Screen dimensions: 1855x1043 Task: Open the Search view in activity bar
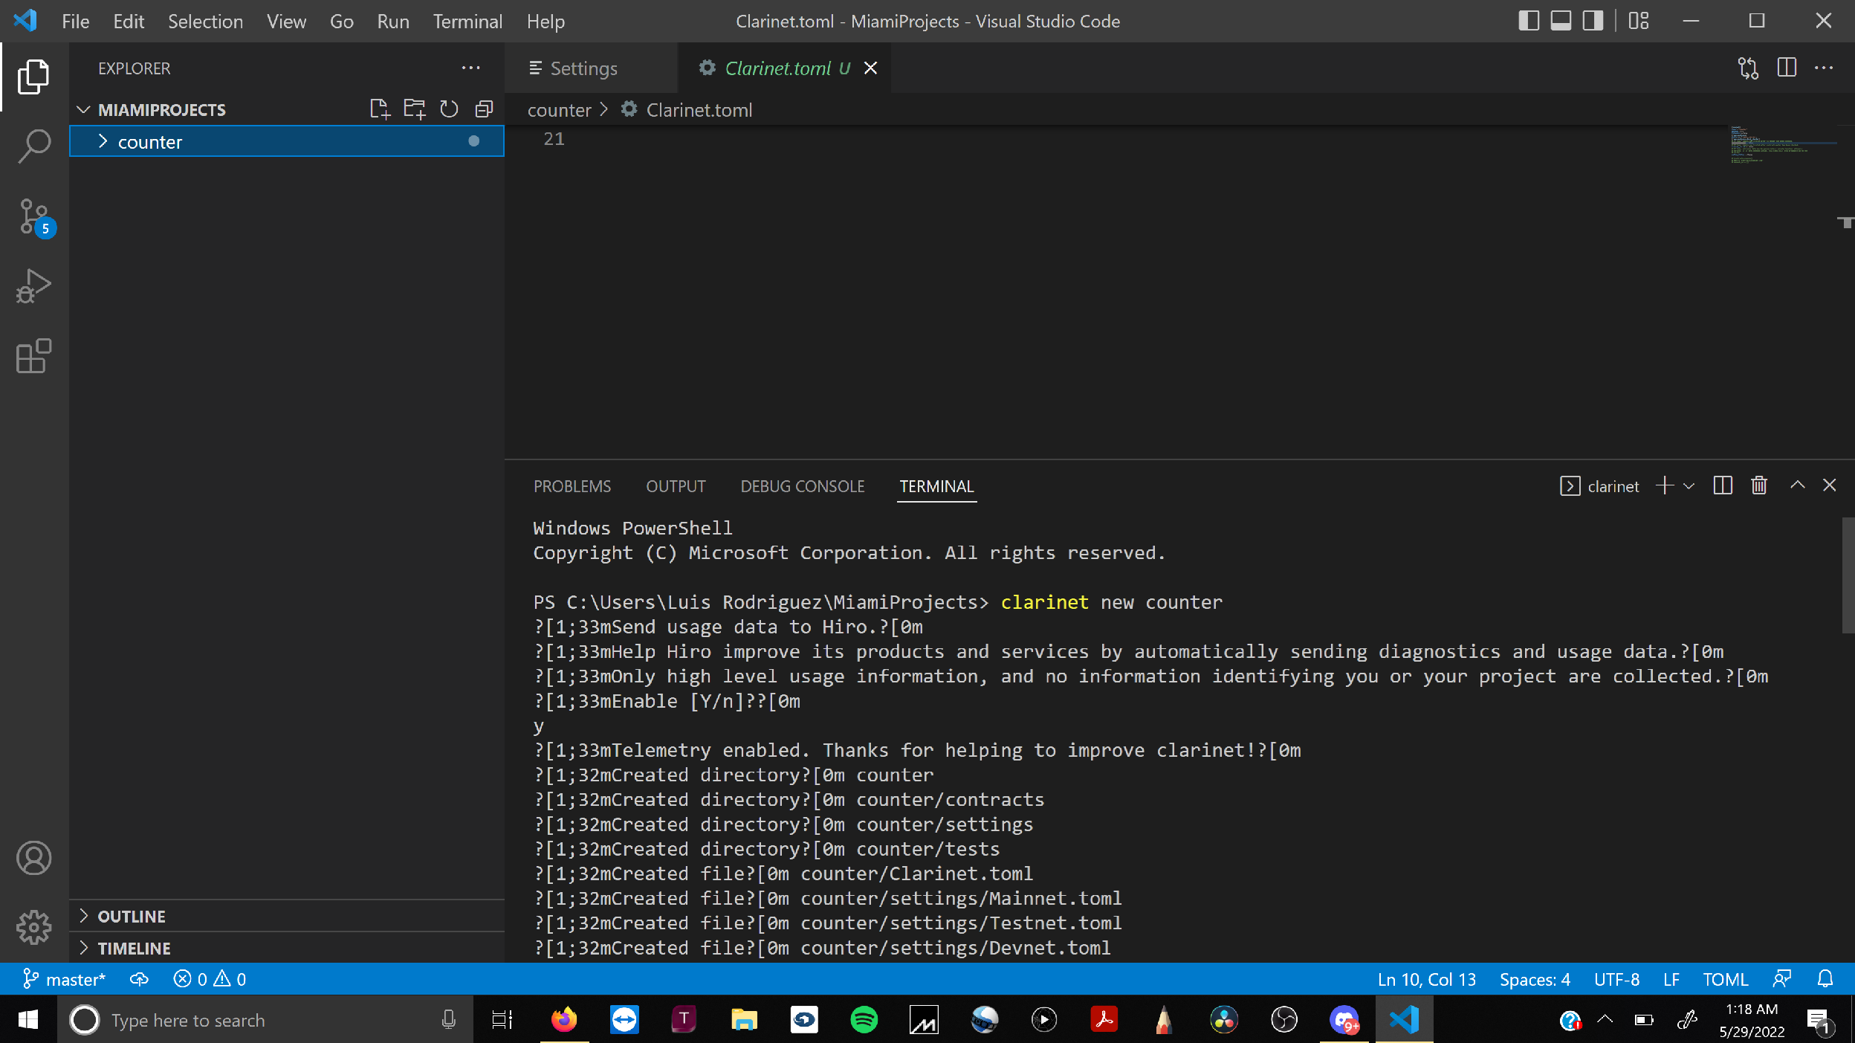click(x=34, y=146)
